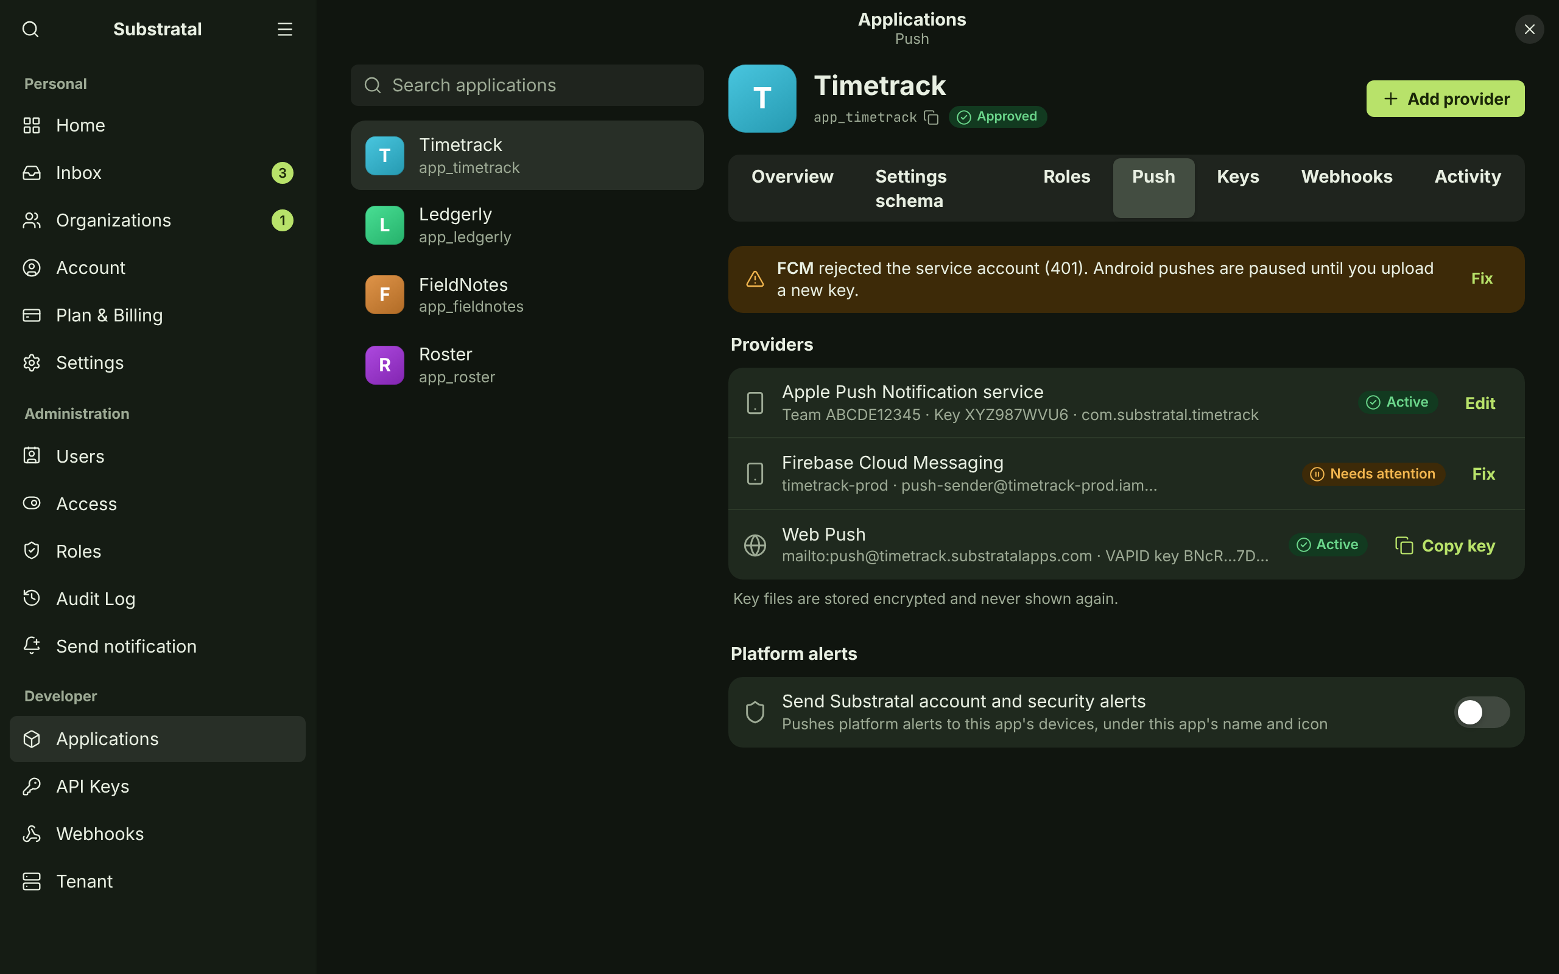
Task: Switch to the Settings schema tab
Action: [938, 188]
